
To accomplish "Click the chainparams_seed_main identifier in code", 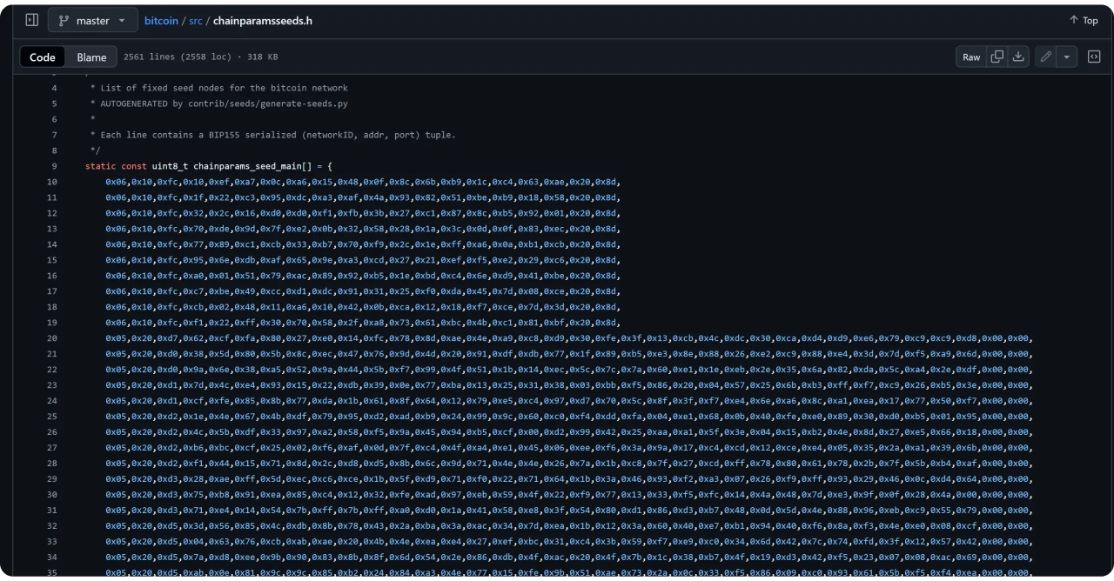I will pos(246,166).
